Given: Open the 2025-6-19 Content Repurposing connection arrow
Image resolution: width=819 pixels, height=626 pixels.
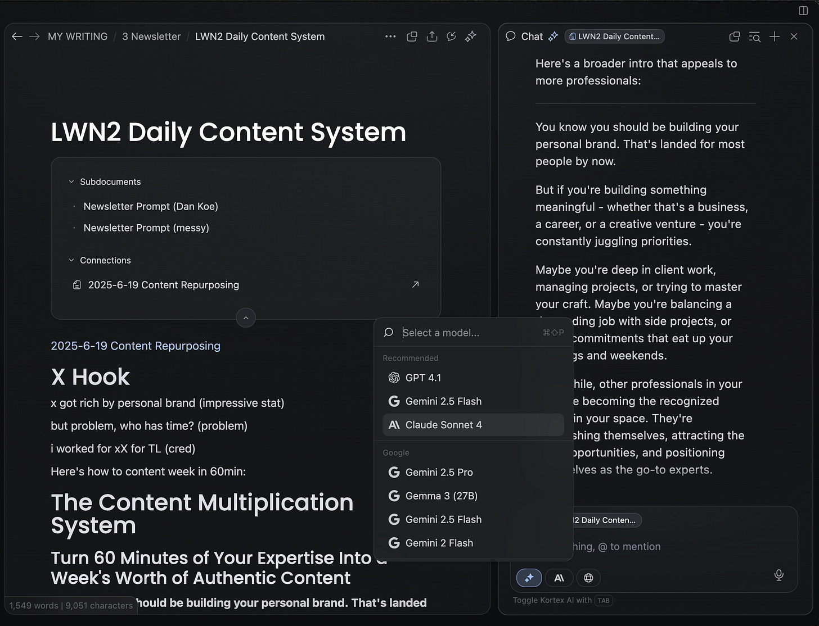Looking at the screenshot, I should tap(416, 285).
